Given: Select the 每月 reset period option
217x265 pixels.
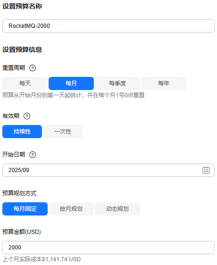Looking at the screenshot, I should [x=71, y=83].
